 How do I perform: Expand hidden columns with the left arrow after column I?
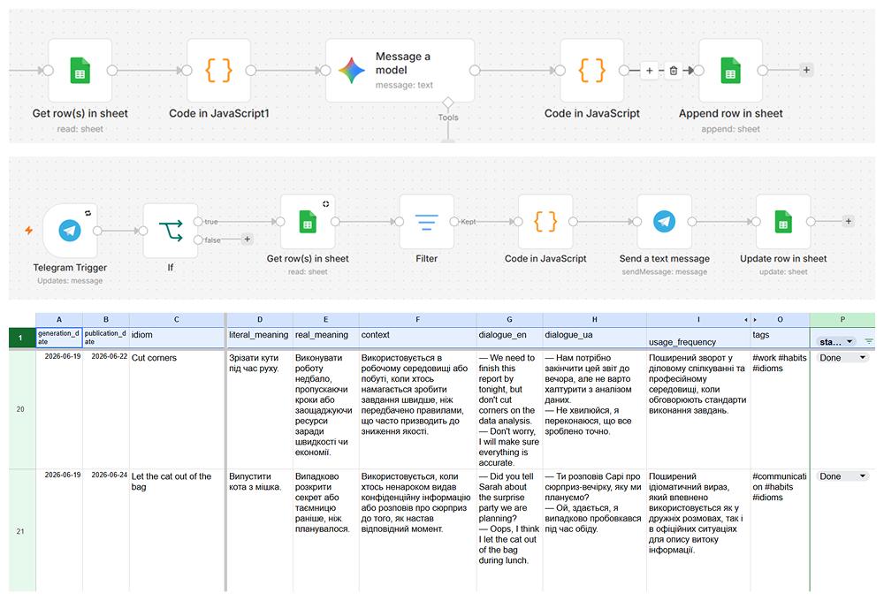click(746, 320)
